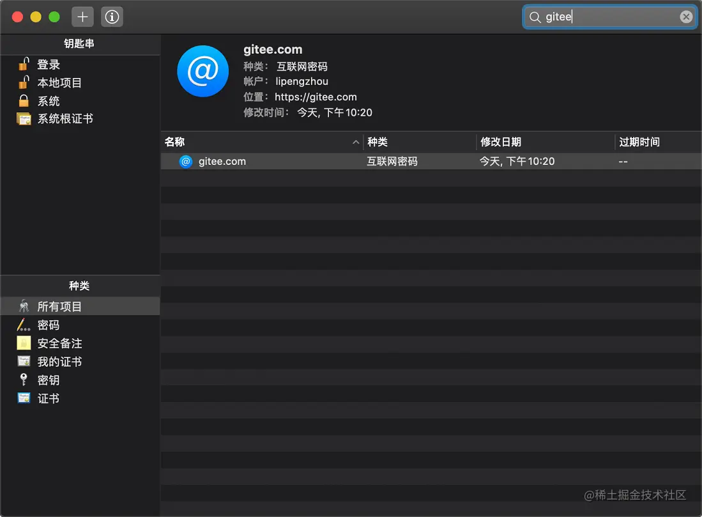Click the 安全备注 yellow note icon
Viewport: 702px width, 517px height.
(24, 343)
